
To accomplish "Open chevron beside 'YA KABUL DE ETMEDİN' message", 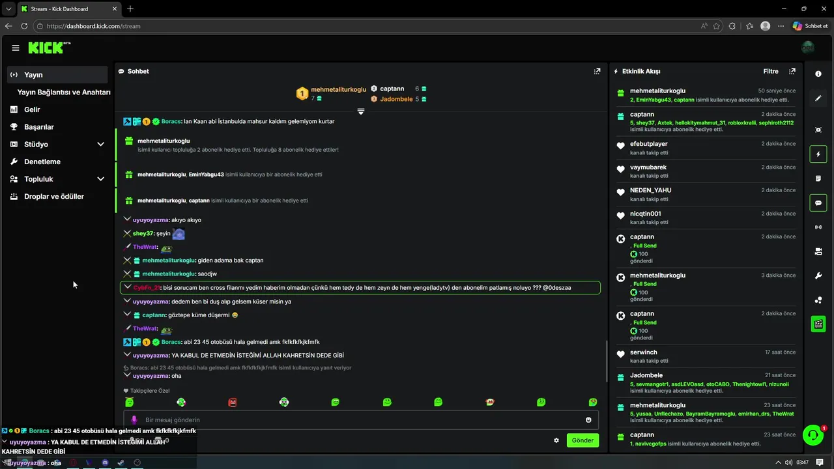I will 127,355.
